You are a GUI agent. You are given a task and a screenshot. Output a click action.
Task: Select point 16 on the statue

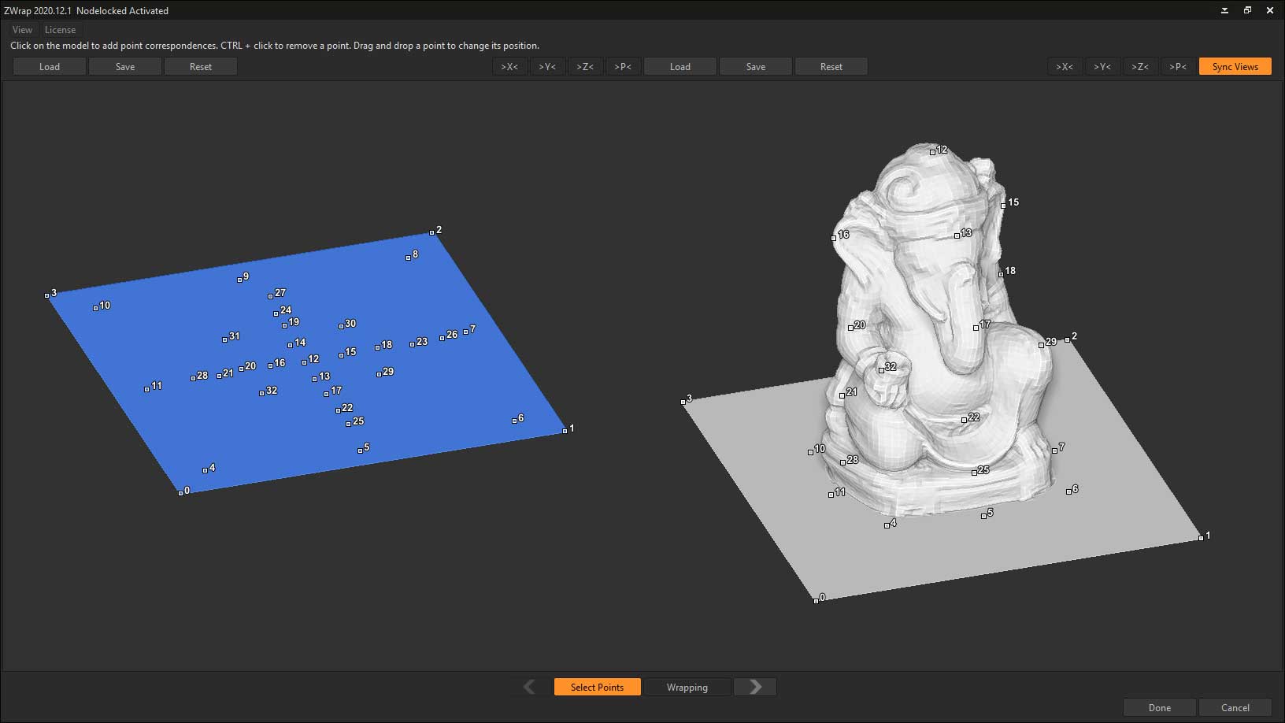point(833,237)
